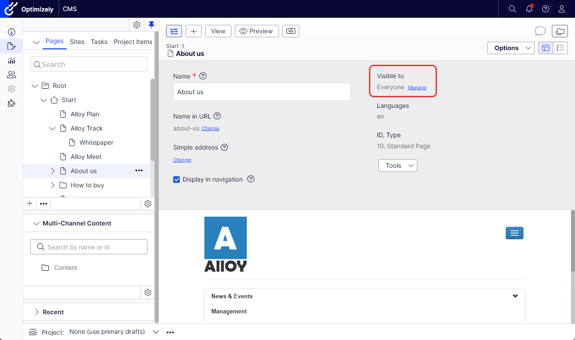
Task: Open the Add-ons puzzle piece icon
Action: (x=12, y=103)
